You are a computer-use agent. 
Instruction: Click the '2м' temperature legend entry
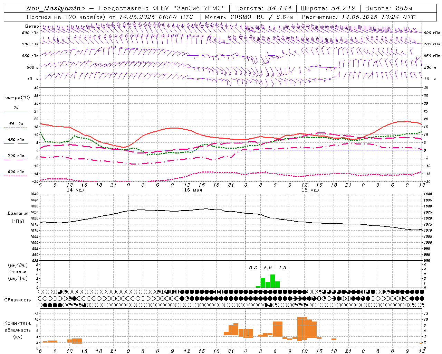16,108
